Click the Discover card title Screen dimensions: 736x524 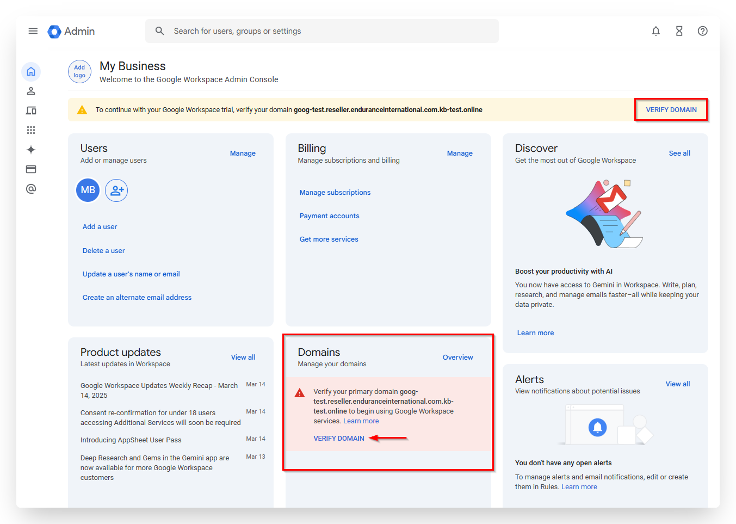[x=536, y=148]
